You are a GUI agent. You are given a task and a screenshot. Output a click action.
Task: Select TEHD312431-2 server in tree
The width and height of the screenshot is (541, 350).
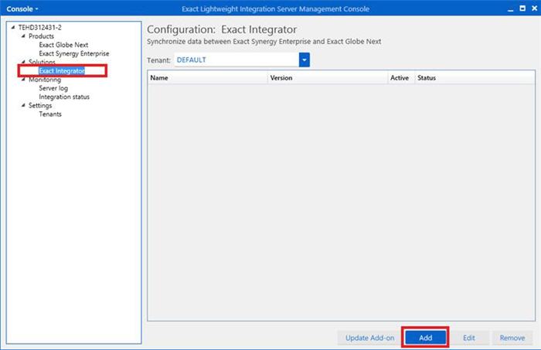[39, 27]
